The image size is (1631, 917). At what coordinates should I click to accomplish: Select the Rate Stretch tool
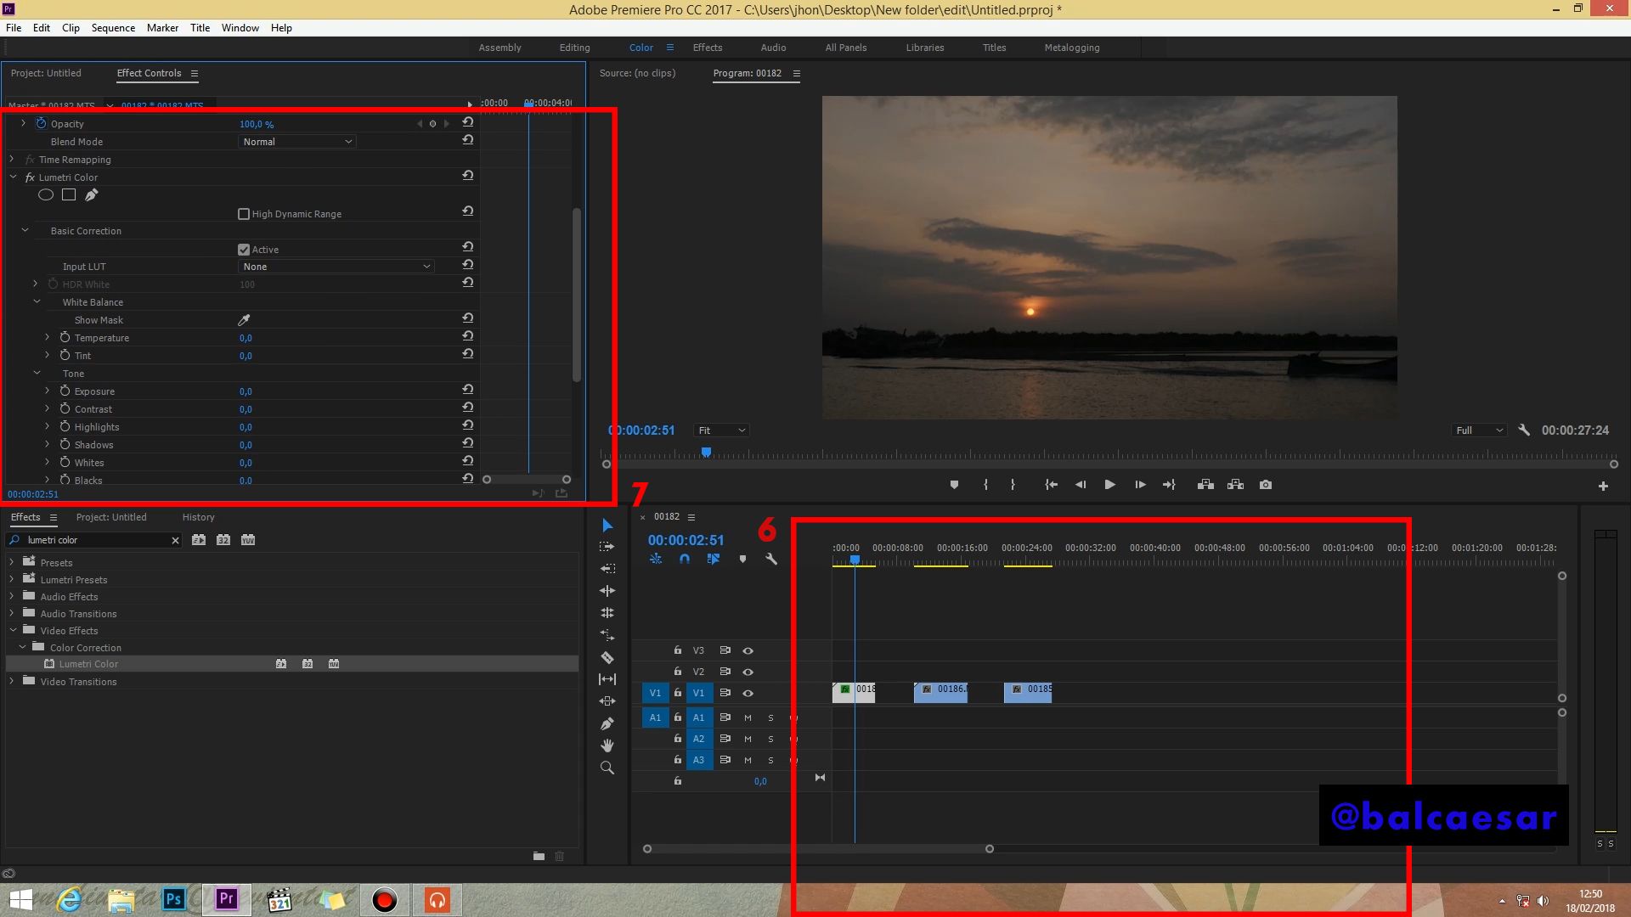[x=607, y=613]
